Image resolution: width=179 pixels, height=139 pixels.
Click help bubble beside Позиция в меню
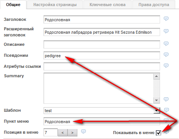(x=83, y=131)
